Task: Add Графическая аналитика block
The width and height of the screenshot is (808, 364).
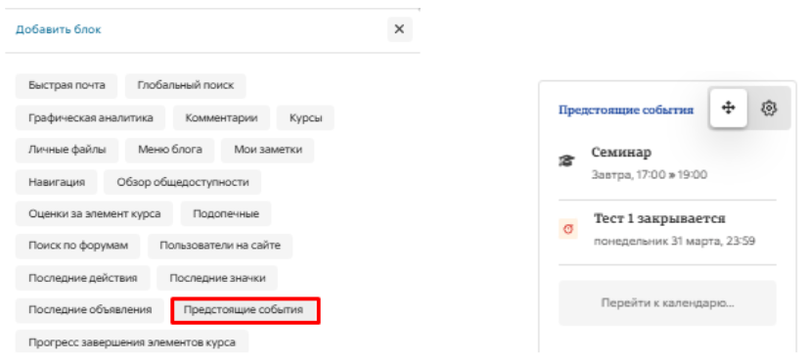Action: (x=91, y=118)
